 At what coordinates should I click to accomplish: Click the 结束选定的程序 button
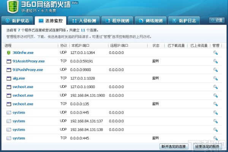pos(207,146)
